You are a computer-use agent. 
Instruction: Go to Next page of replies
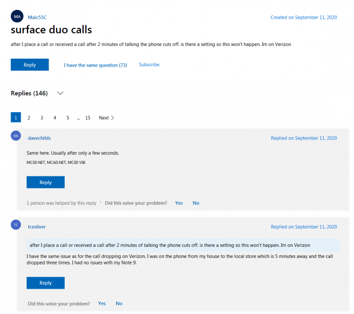tap(106, 118)
